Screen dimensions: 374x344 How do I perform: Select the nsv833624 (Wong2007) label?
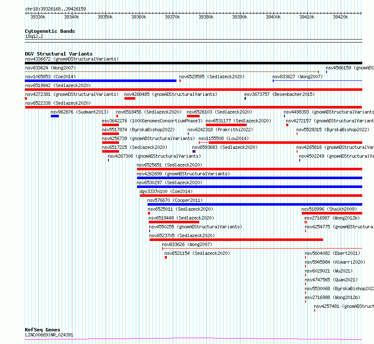tap(50, 68)
